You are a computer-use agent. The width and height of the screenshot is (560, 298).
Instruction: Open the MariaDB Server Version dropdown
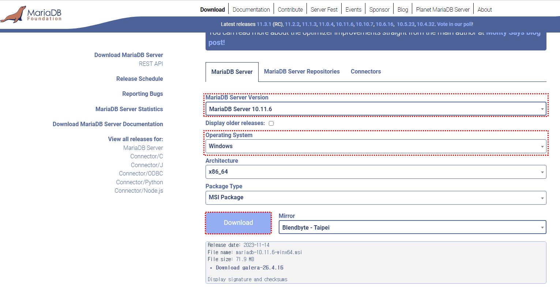click(376, 109)
